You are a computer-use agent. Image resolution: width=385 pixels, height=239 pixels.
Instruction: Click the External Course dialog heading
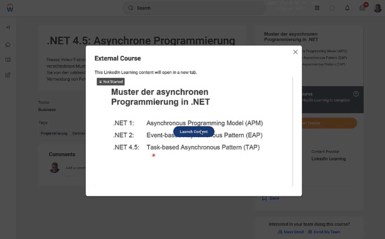pyautogui.click(x=117, y=58)
